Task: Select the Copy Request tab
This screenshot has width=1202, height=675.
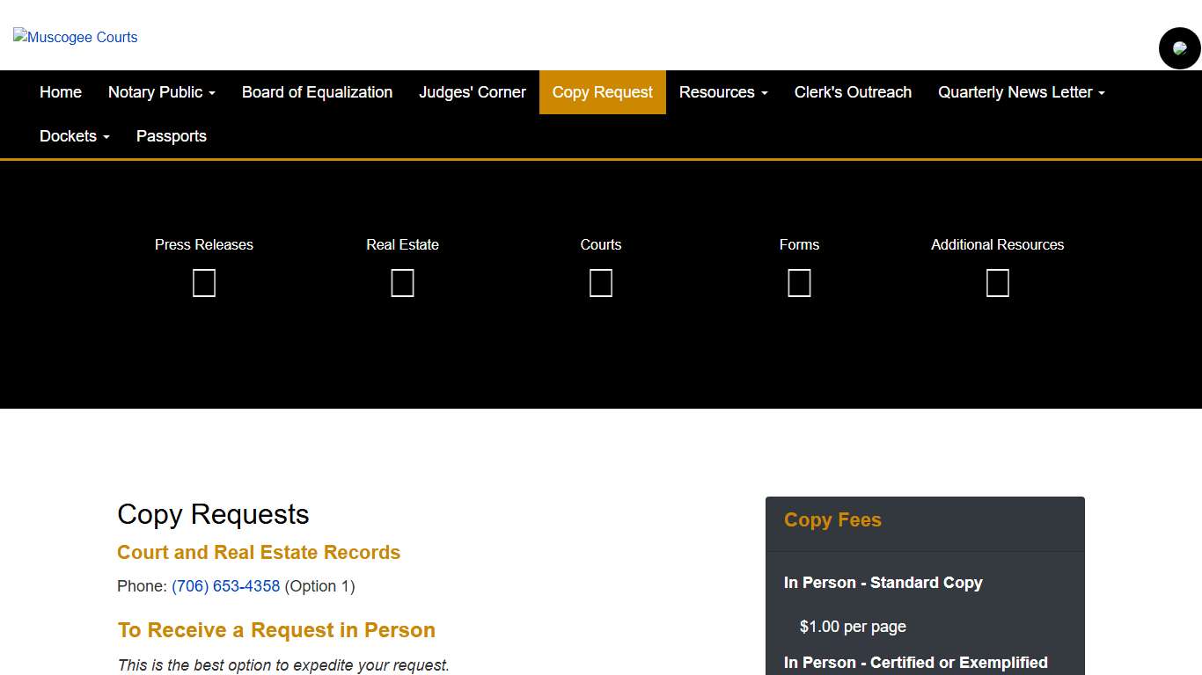Action: pos(602,92)
